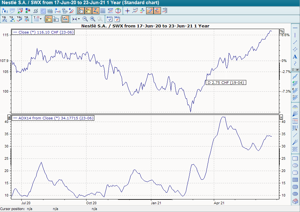Select the text annotation A tool
Screen dimensions: 300x212
pyautogui.click(x=295, y=56)
